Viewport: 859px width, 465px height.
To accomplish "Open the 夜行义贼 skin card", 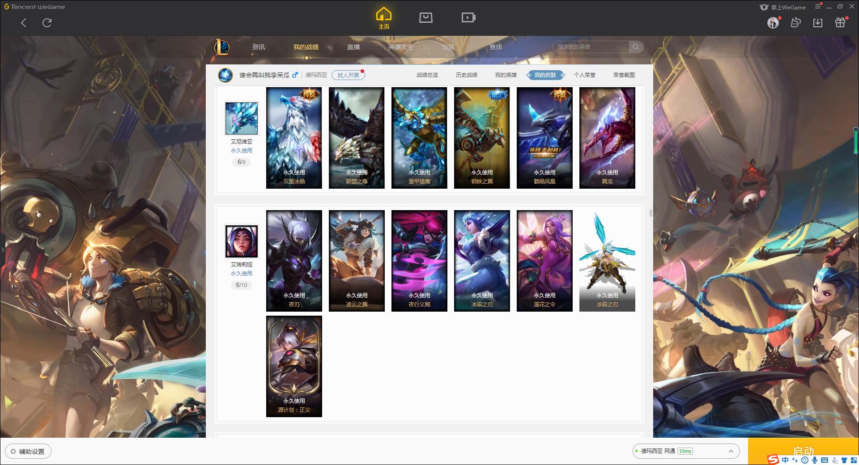I will pyautogui.click(x=419, y=261).
